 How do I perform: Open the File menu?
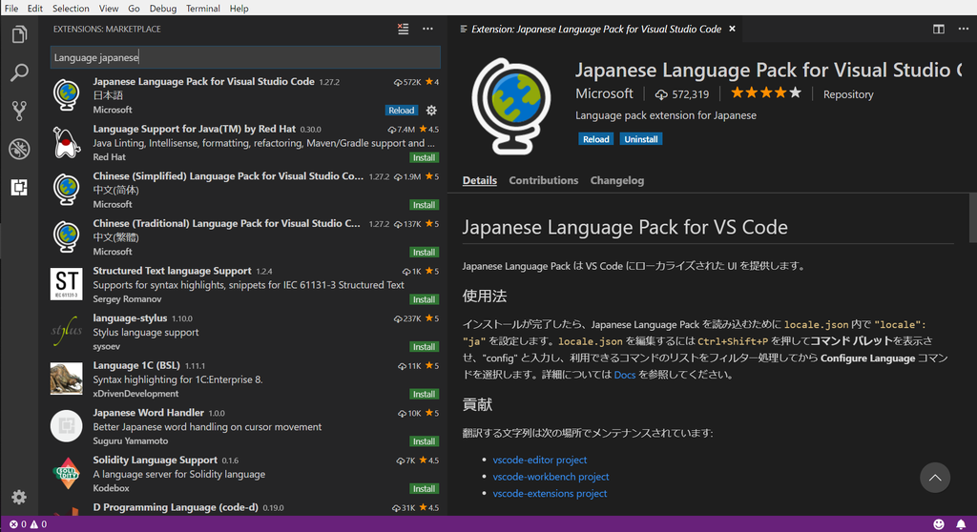11,8
